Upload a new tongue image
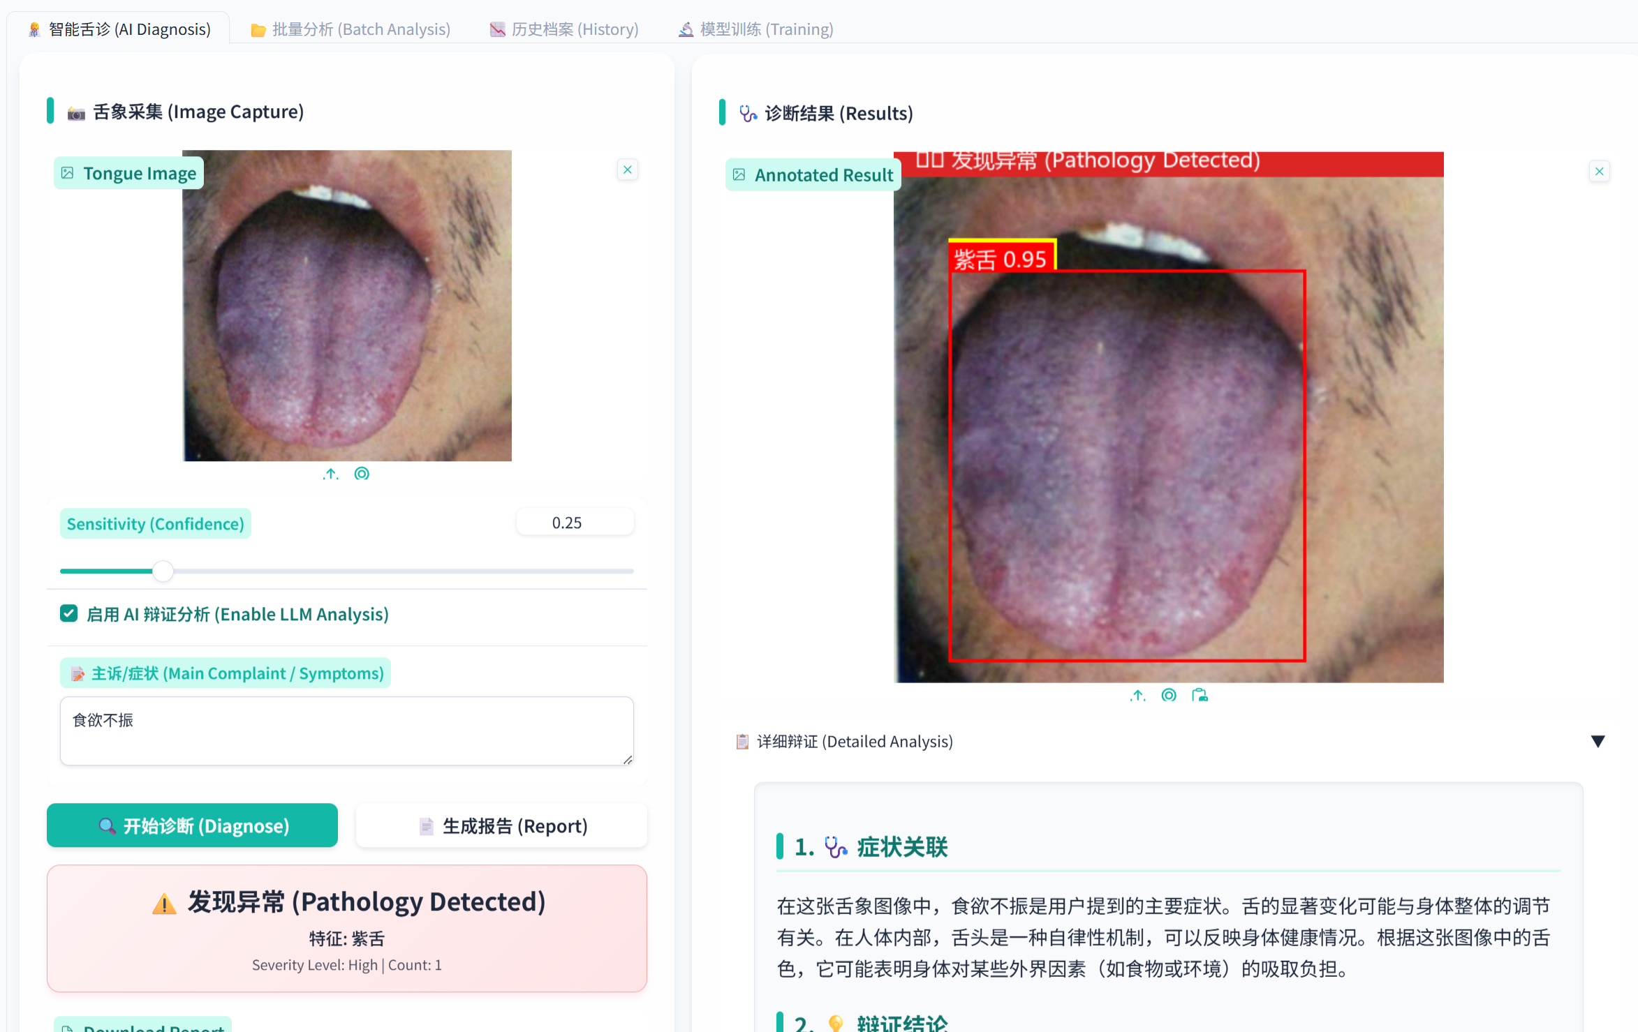Viewport: 1638px width, 1032px height. (330, 474)
